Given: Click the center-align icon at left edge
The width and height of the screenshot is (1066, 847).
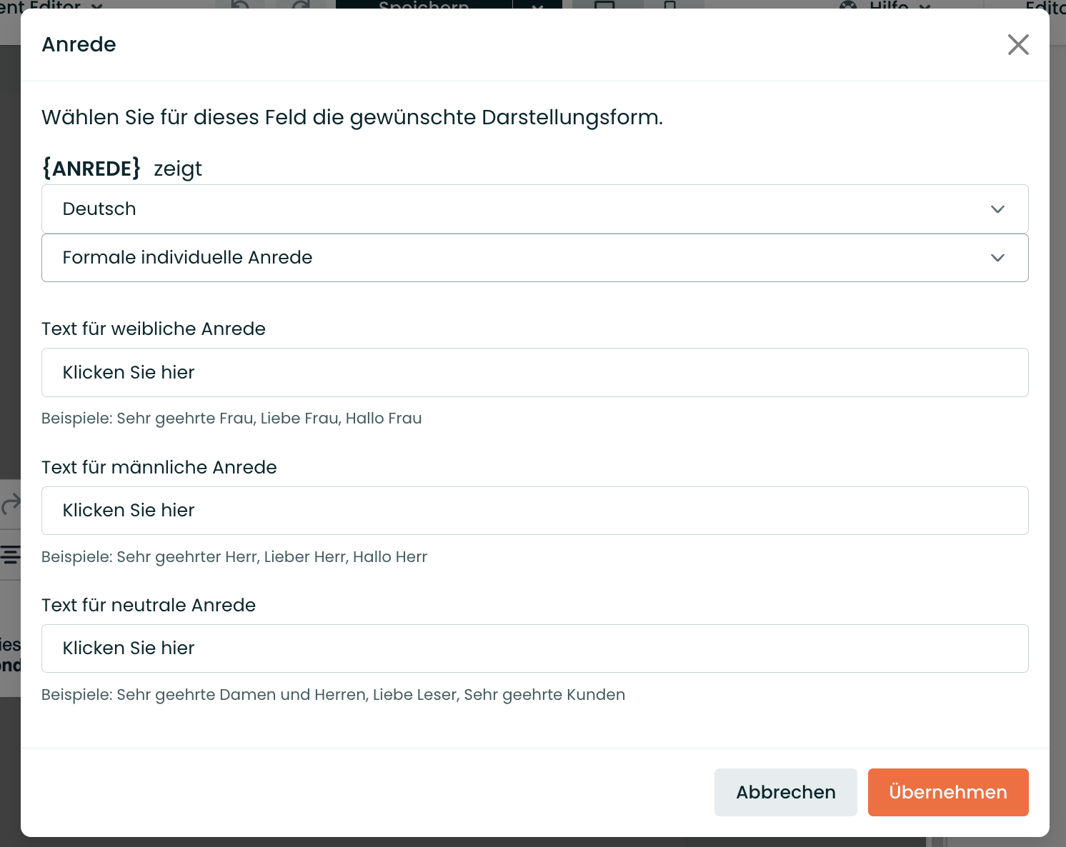Looking at the screenshot, I should 10,554.
